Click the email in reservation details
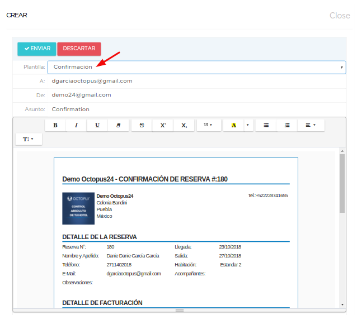Screen dimensions: 357x315 pyautogui.click(x=134, y=274)
